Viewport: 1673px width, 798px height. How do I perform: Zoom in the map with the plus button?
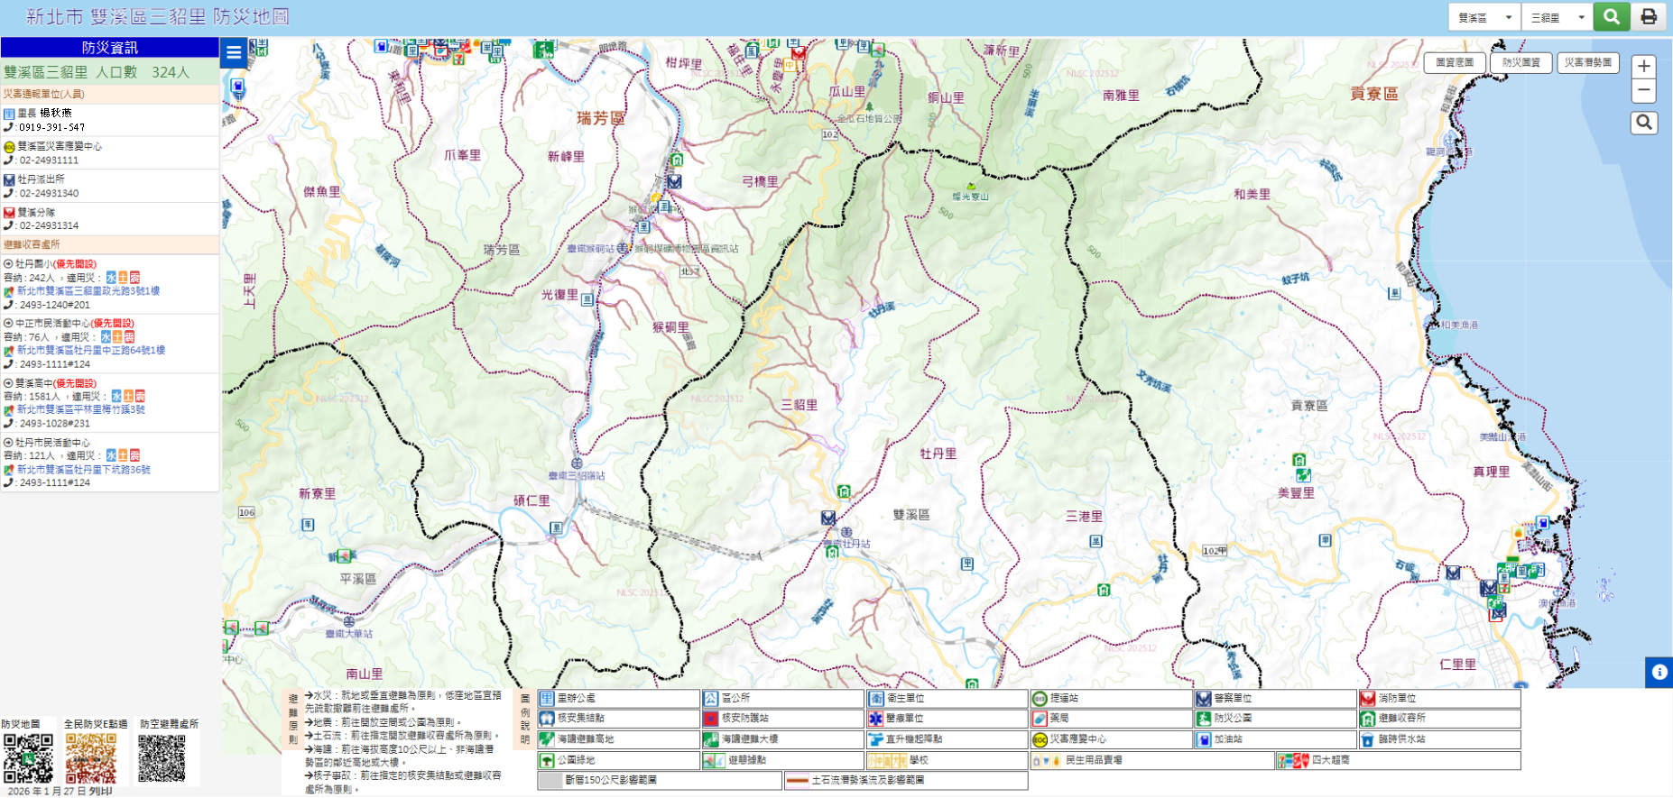pyautogui.click(x=1644, y=67)
